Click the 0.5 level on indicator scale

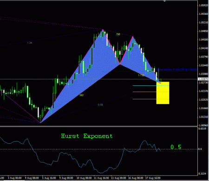(x=200, y=149)
